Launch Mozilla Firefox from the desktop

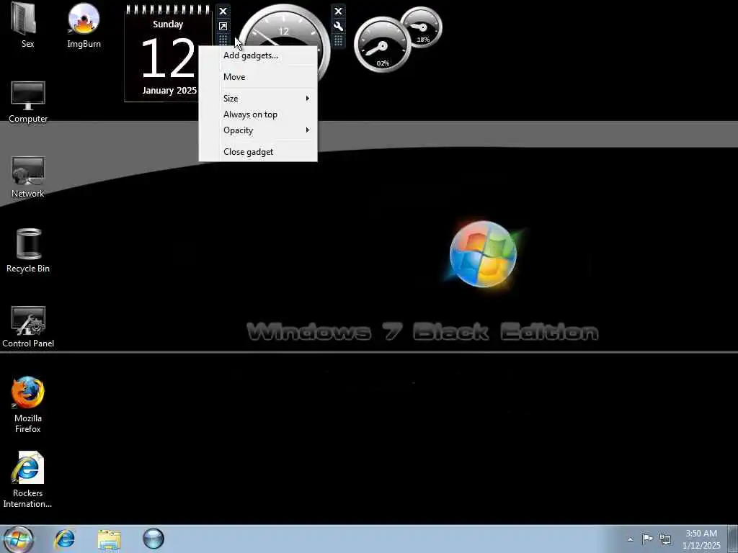[x=28, y=405]
